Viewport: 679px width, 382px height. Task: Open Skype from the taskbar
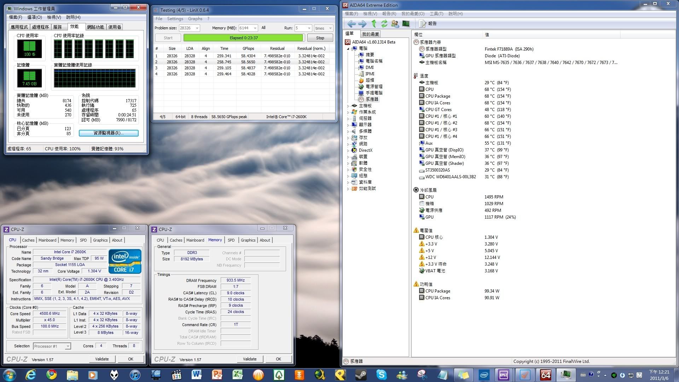[381, 375]
